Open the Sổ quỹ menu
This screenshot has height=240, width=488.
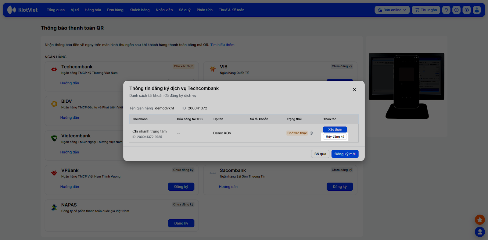pyautogui.click(x=185, y=10)
